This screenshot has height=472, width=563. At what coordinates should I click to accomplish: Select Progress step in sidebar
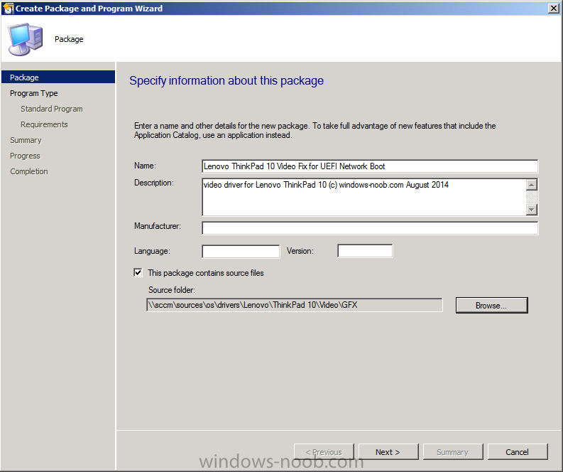(x=25, y=156)
